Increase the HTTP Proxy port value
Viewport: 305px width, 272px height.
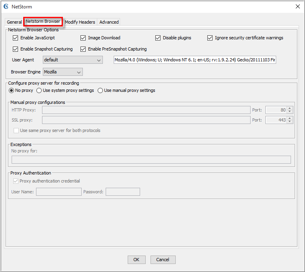tap(290, 108)
